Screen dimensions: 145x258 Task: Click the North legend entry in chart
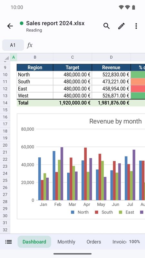click(80, 212)
